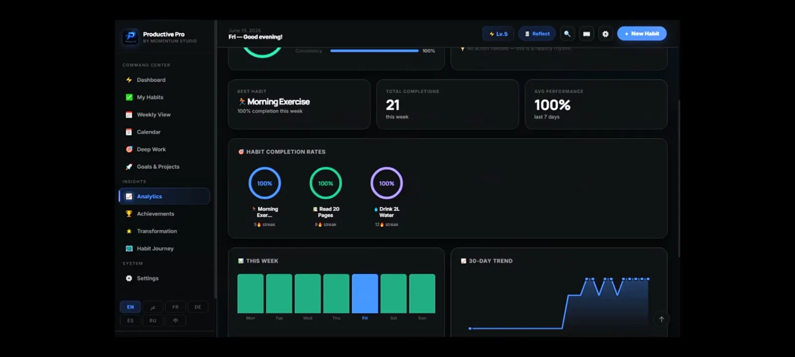Click the '5 streak' label under Morning Exercise
795x357 pixels.
265,225
